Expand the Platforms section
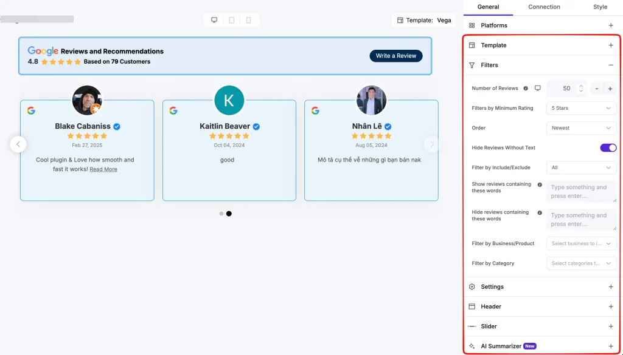The height and width of the screenshot is (355, 623). pos(611,25)
